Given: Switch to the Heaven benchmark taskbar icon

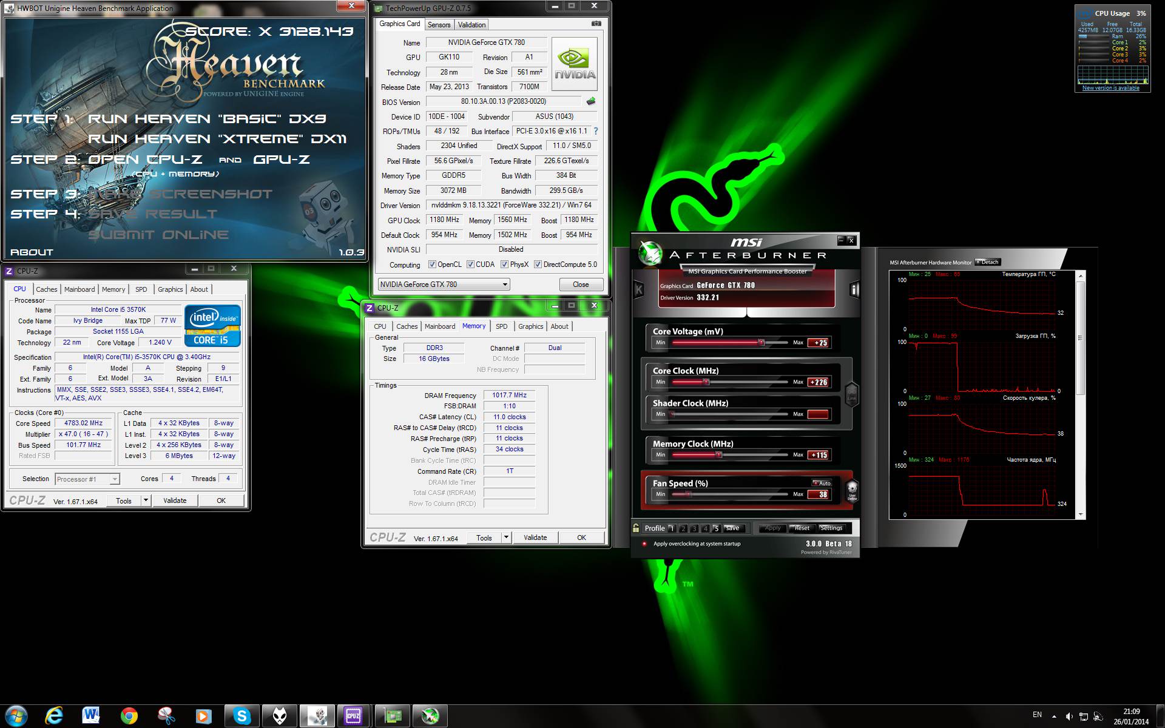Looking at the screenshot, I should point(317,716).
